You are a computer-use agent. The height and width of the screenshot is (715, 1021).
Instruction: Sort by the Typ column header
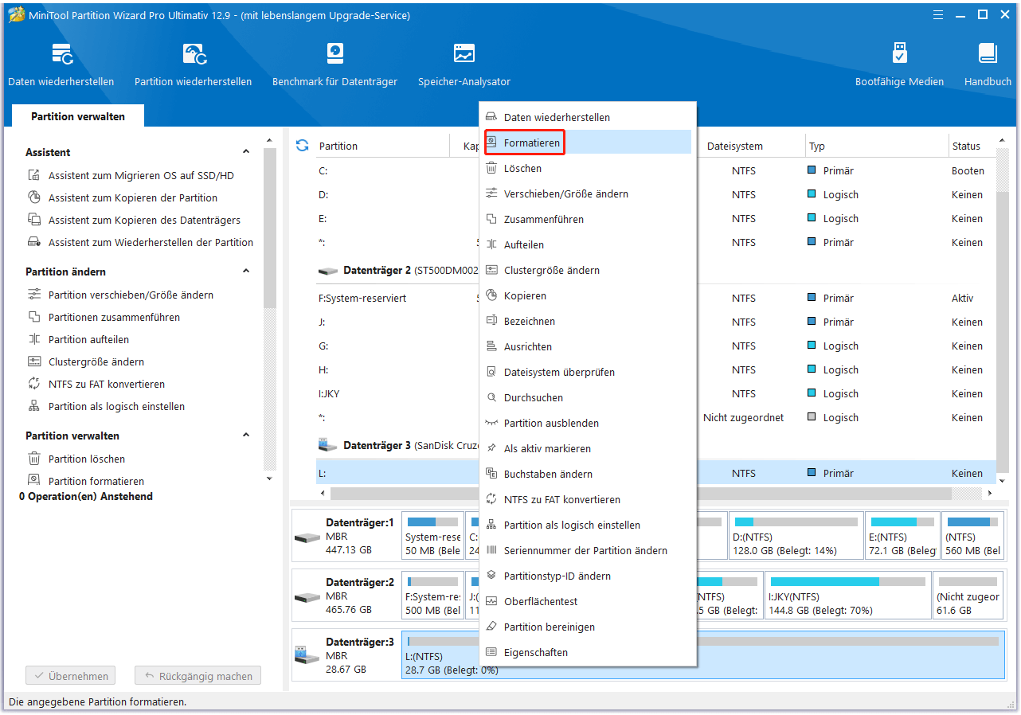tap(817, 146)
